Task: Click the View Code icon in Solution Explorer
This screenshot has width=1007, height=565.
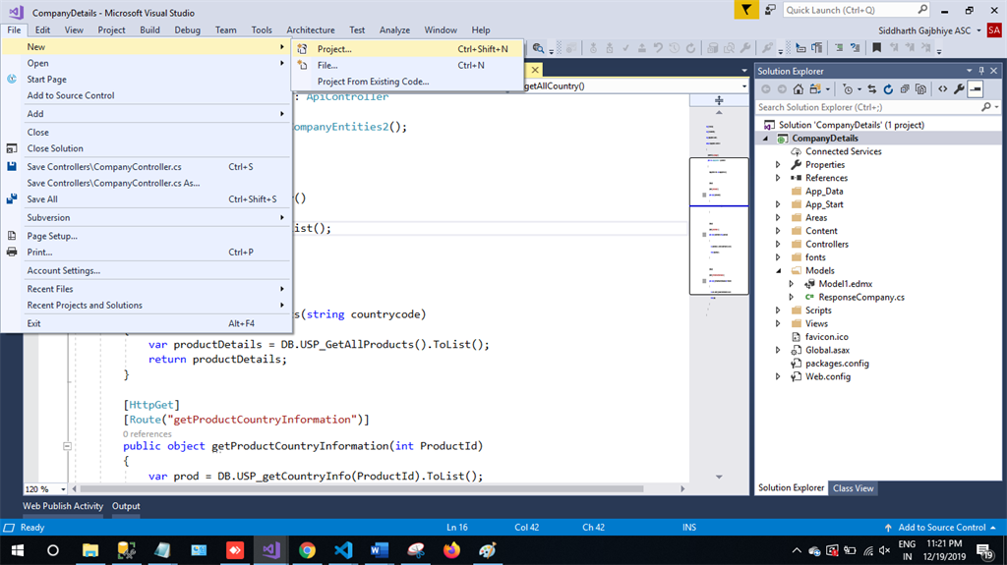Action: pyautogui.click(x=942, y=89)
